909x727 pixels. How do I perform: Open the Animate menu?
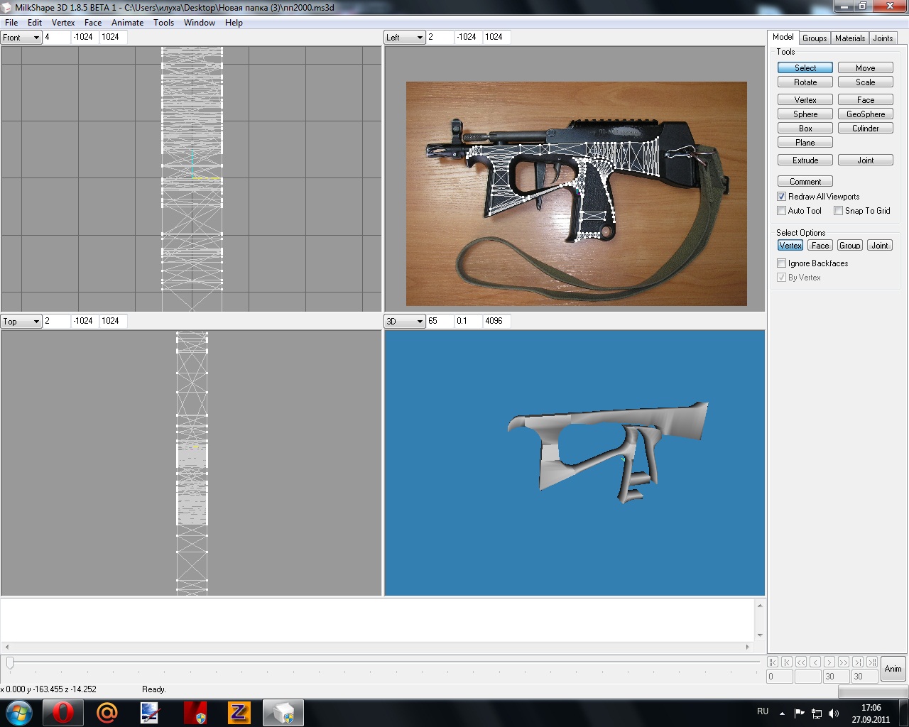click(127, 23)
